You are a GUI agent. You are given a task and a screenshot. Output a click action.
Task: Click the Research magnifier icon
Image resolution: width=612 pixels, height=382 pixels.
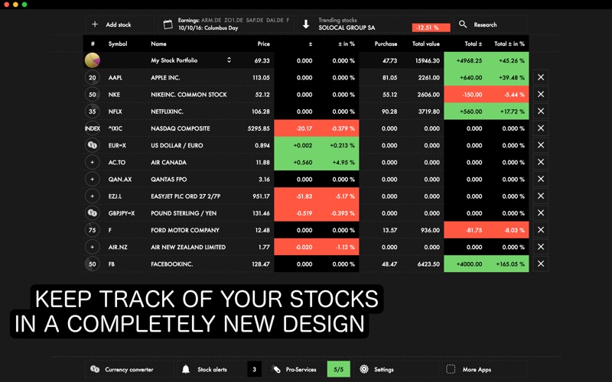463,24
